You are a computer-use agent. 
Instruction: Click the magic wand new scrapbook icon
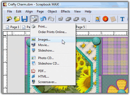point(9,19)
